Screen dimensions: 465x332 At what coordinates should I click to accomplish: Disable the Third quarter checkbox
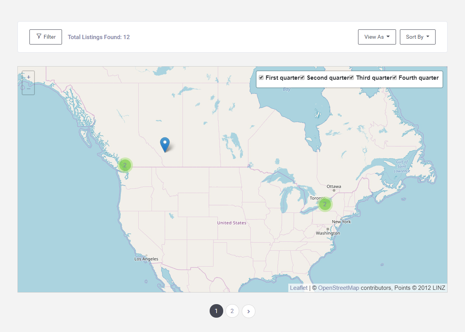(x=351, y=77)
